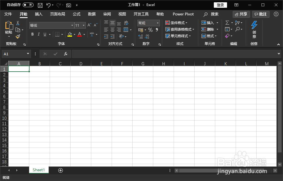Image resolution: width=283 pixels, height=181 pixels.
Task: Click merge and center icon
Action: tap(126, 30)
